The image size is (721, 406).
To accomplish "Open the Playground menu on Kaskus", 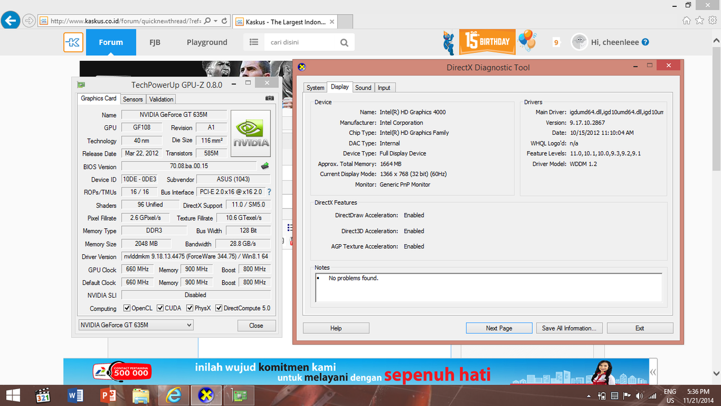I will point(207,42).
